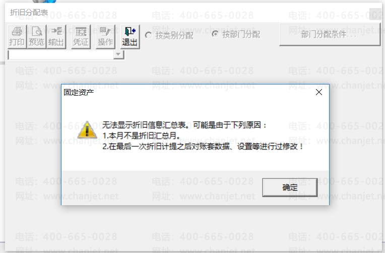Open the 操作 operations toolbar icon

click(x=105, y=37)
